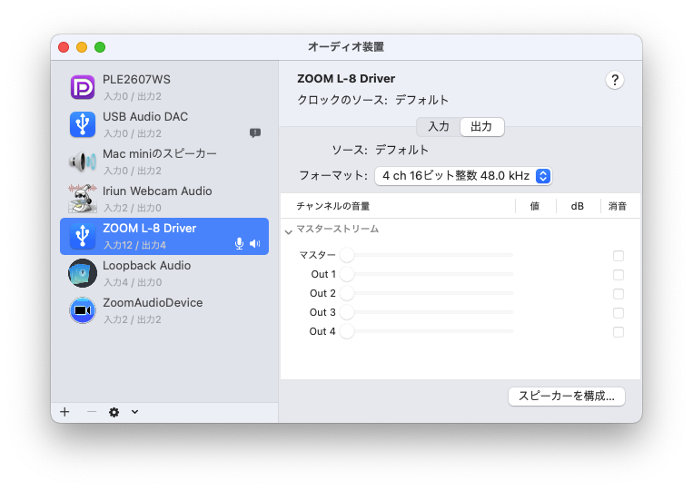Screen dimensions: 693x490
Task: Mute the Out 2 channel
Action: point(619,294)
